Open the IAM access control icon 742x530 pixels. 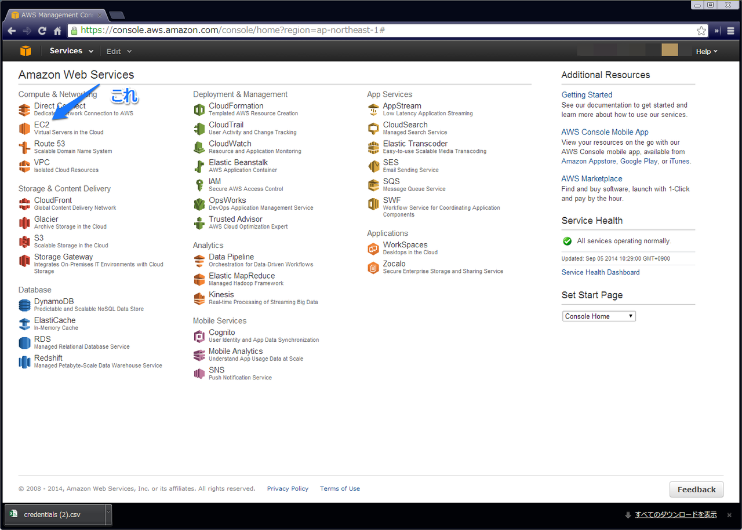click(x=199, y=185)
